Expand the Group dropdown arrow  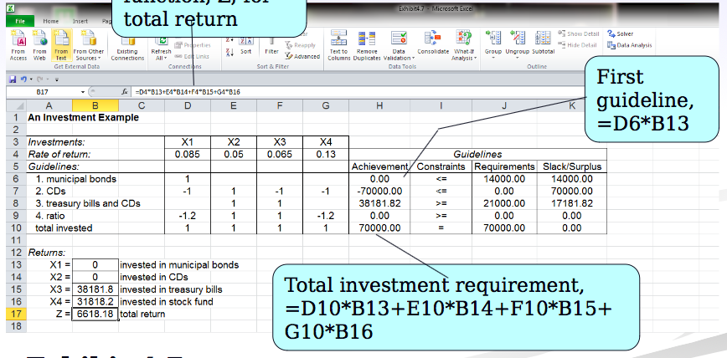[x=493, y=59]
